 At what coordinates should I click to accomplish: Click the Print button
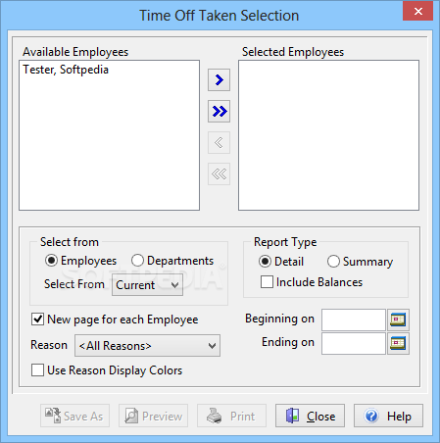(231, 416)
